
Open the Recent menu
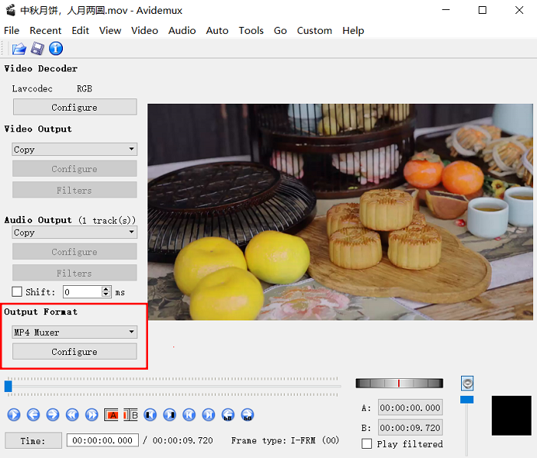click(x=45, y=31)
